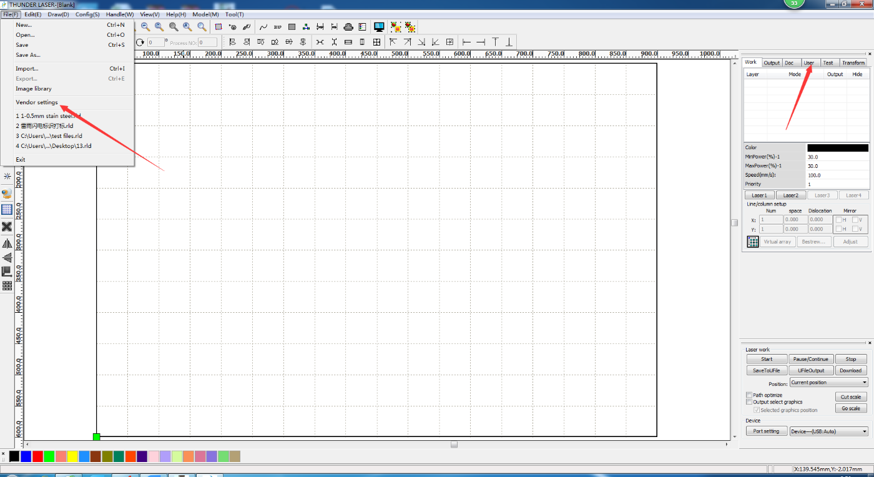Pick the red color swatch in the palette
The width and height of the screenshot is (874, 477).
pos(37,456)
